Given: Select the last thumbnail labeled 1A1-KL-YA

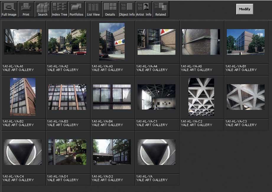Looking at the screenshot, I should [x=157, y=152].
